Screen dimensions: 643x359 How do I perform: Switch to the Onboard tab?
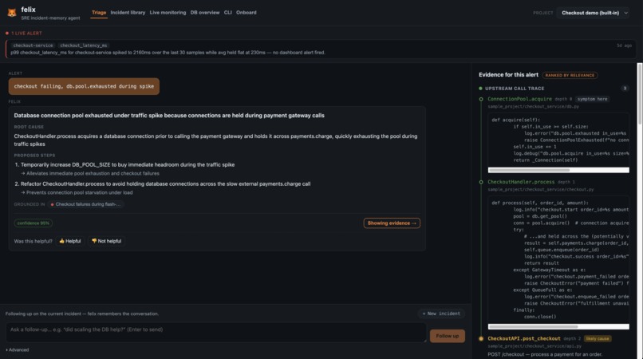pos(247,13)
